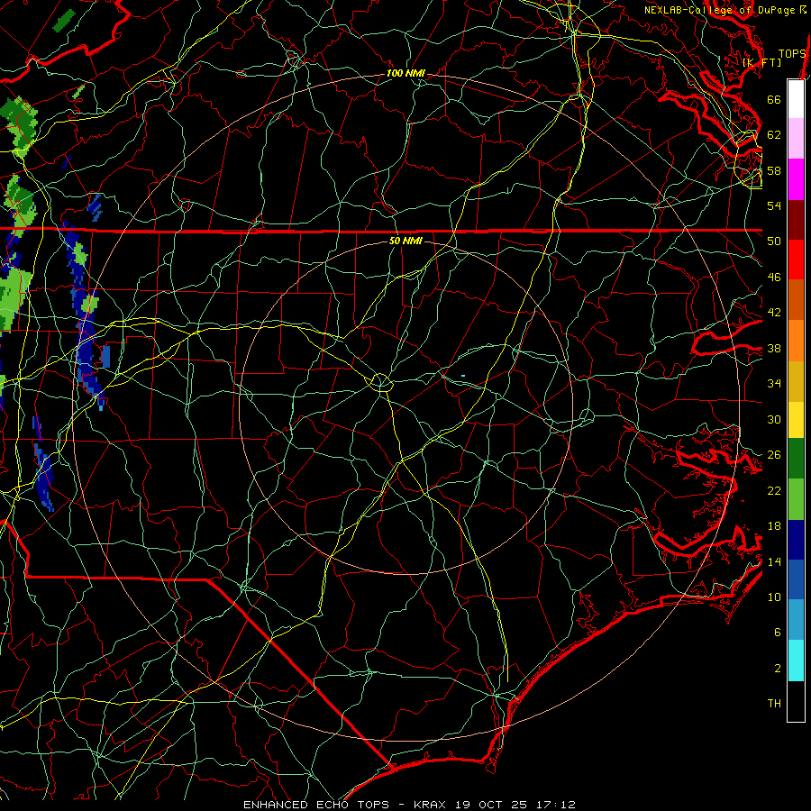This screenshot has width=811, height=811.
Task: Click the '62' legend value
Action: [x=774, y=135]
